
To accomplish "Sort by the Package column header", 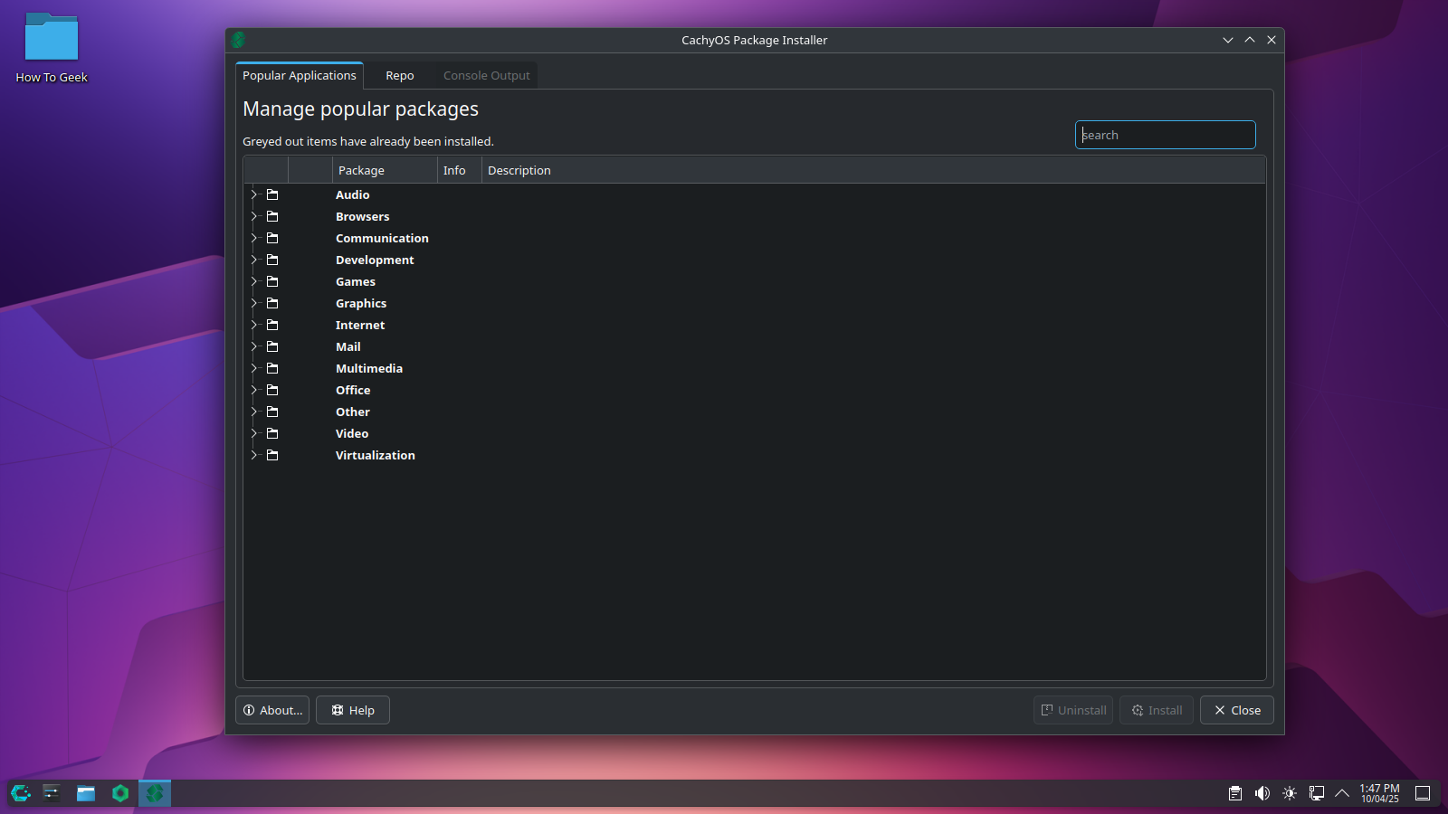I will tap(384, 170).
